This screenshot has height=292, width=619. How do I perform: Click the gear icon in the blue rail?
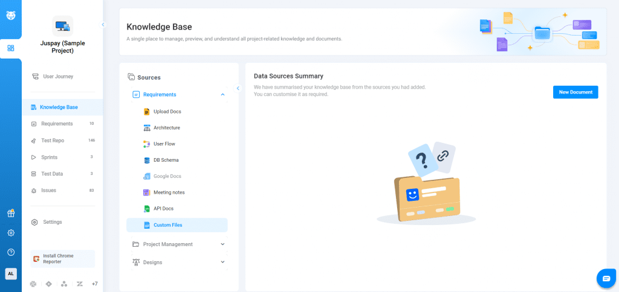(11, 233)
